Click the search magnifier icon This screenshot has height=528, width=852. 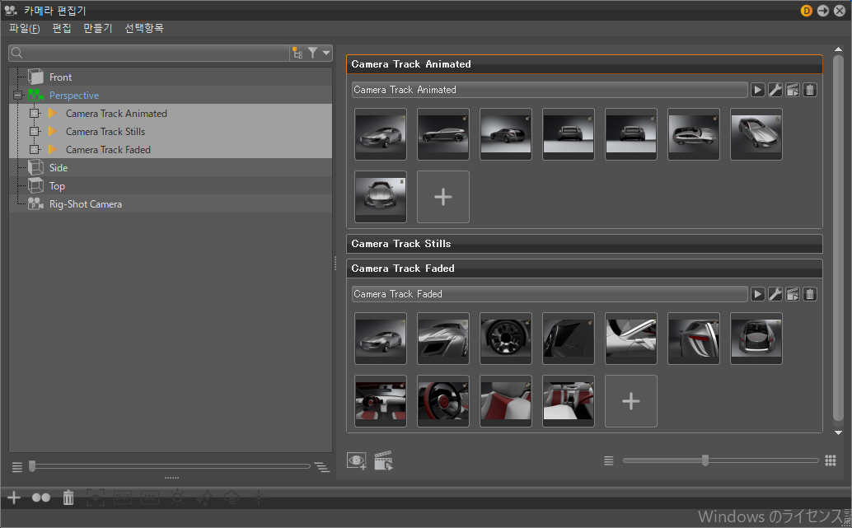coord(16,53)
